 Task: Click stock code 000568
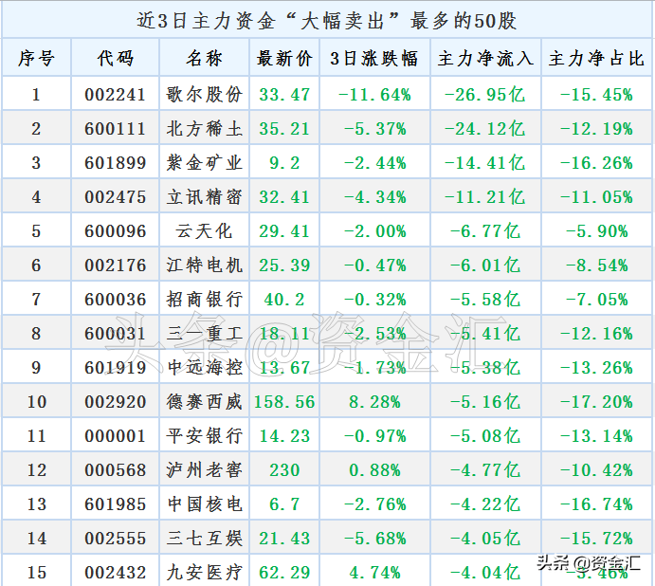pyautogui.click(x=116, y=470)
